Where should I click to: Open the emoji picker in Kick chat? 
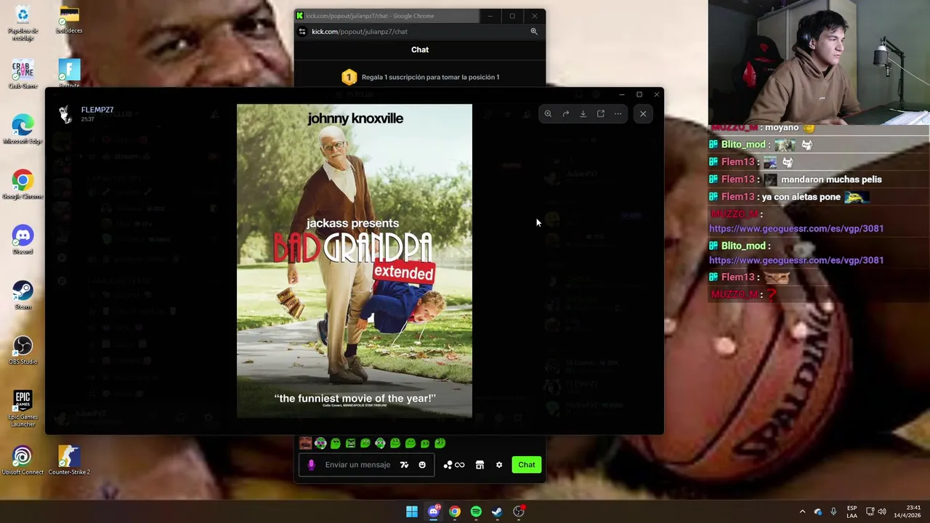pyautogui.click(x=422, y=465)
